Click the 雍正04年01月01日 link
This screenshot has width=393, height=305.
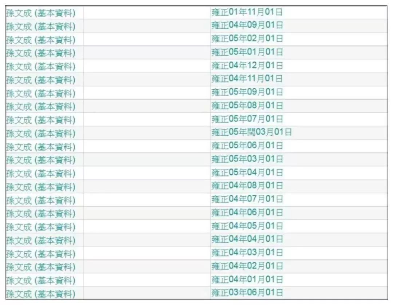(x=247, y=280)
